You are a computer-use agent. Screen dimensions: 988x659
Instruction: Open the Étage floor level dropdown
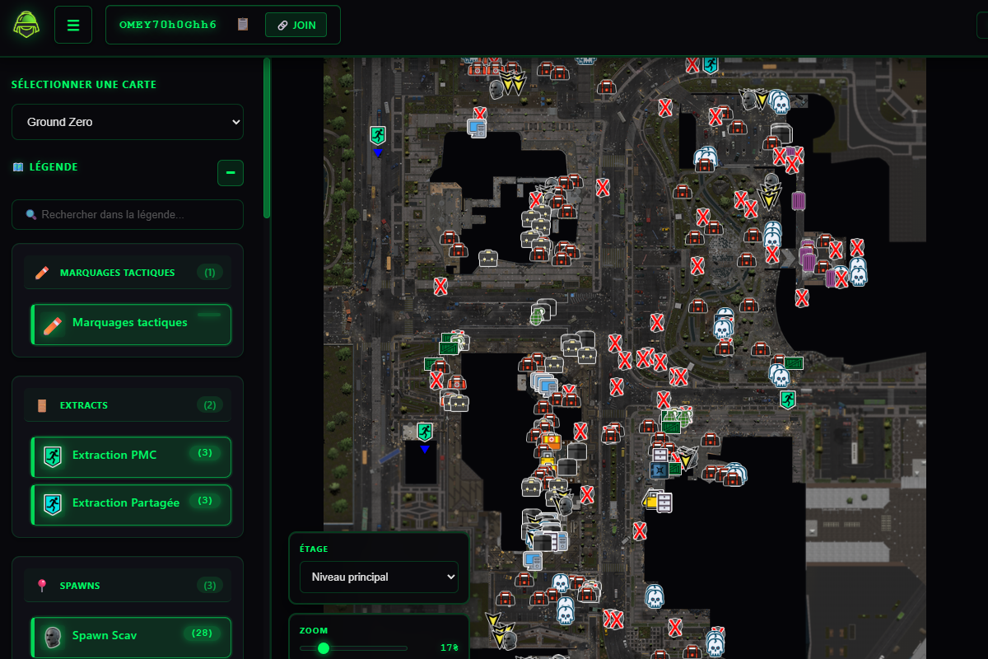(x=379, y=577)
